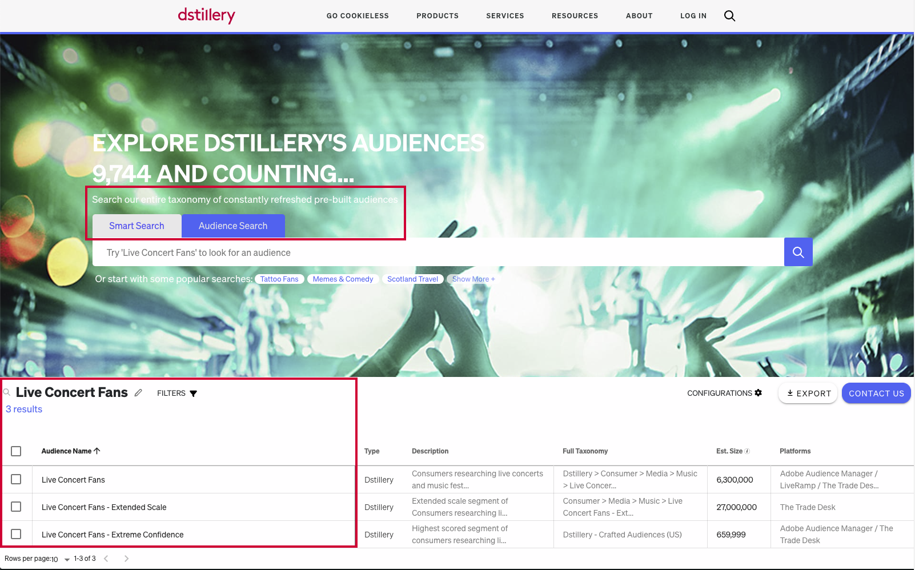Click '1-3 of 3' pagination text
The height and width of the screenshot is (570, 915).
85,559
